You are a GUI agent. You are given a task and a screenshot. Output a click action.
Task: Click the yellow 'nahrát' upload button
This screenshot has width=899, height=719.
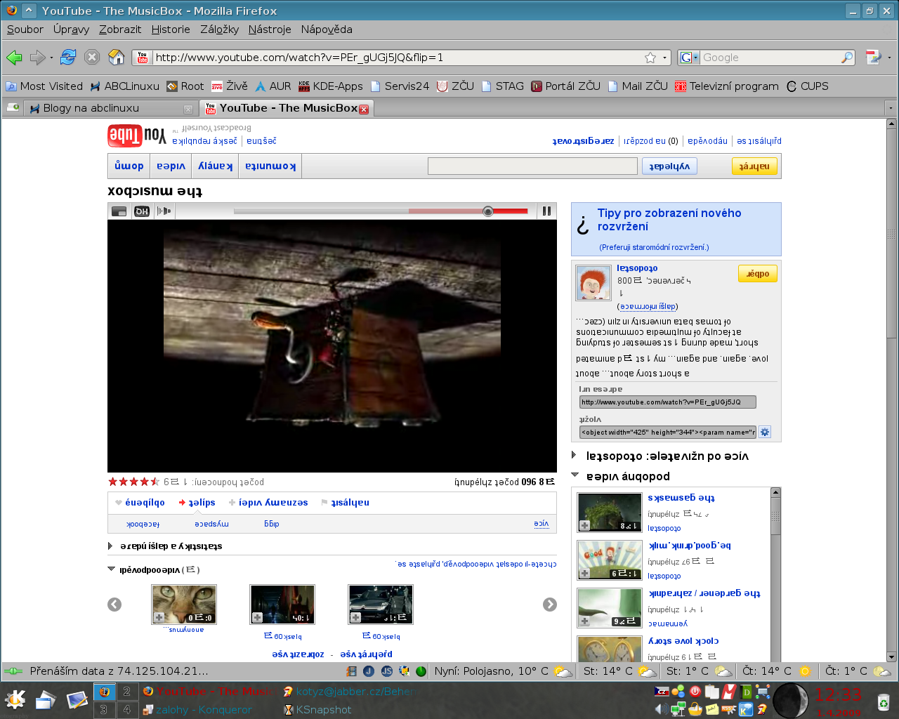click(x=754, y=166)
